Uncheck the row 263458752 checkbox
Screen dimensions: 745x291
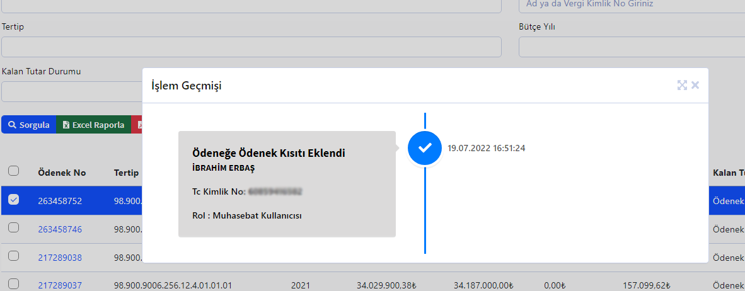pos(13,200)
